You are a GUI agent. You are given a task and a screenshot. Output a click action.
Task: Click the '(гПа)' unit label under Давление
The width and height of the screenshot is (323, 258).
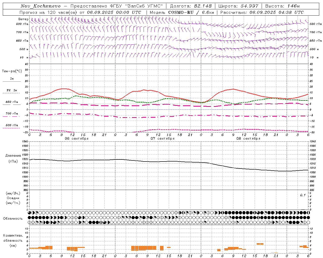[x=13, y=161]
